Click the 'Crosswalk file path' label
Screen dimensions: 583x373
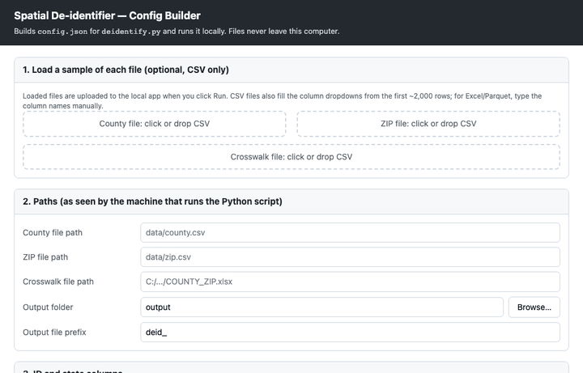(x=58, y=282)
